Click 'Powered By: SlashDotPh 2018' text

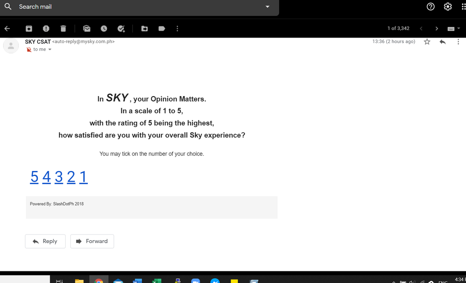pyautogui.click(x=57, y=204)
